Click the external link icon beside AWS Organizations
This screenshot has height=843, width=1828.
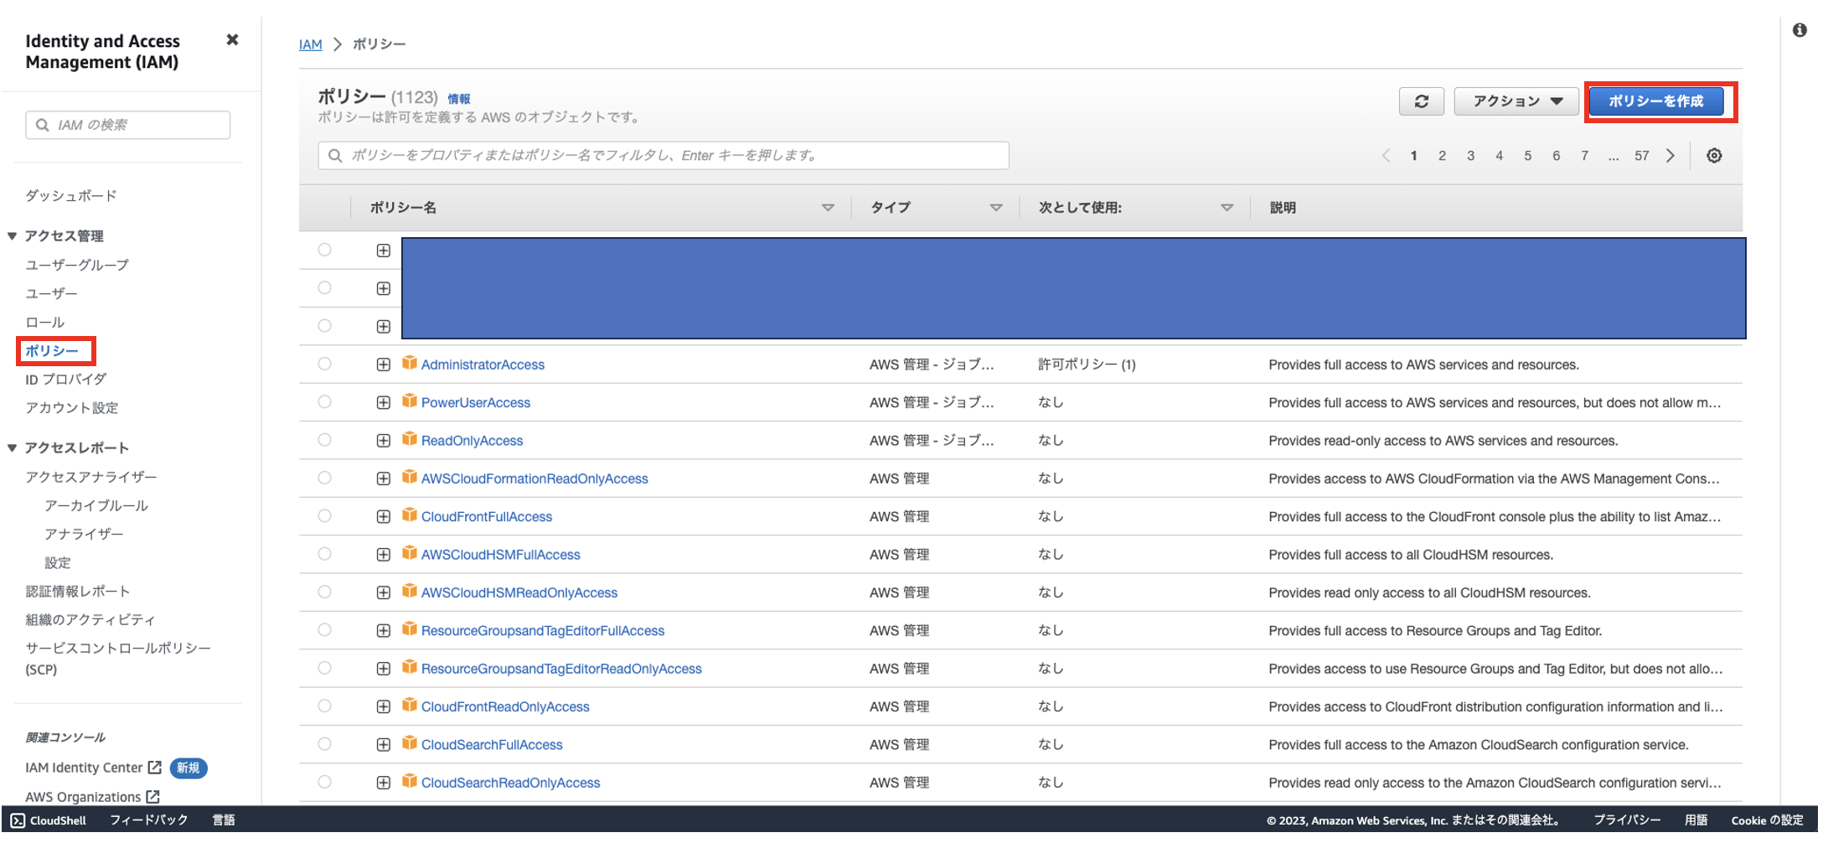(x=152, y=797)
